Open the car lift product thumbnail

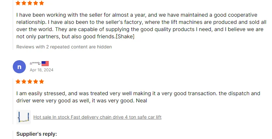pos(23,117)
